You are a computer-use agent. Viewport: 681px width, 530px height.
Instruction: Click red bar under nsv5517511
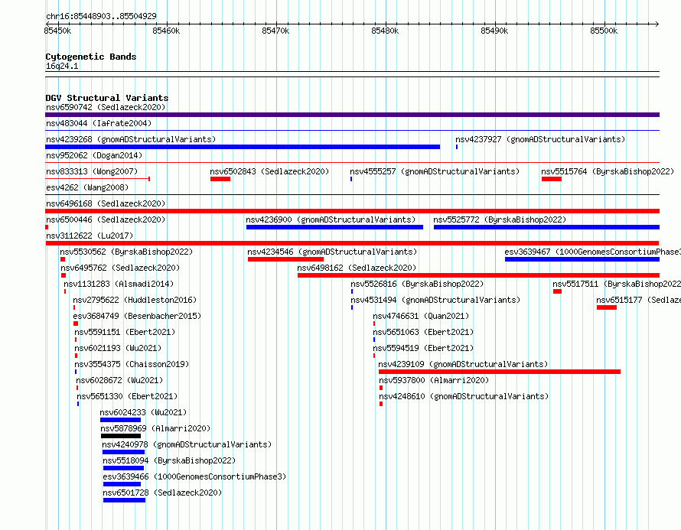coord(557,291)
